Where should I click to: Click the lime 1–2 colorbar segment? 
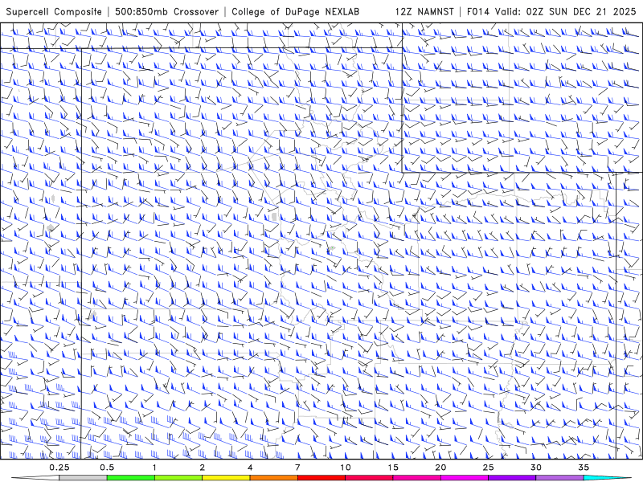(x=178, y=478)
